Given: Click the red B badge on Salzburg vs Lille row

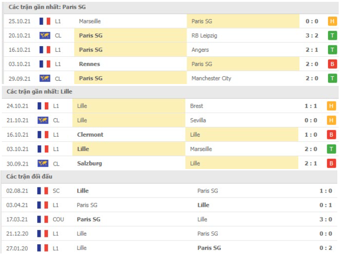Looking at the screenshot, I should 331,163.
